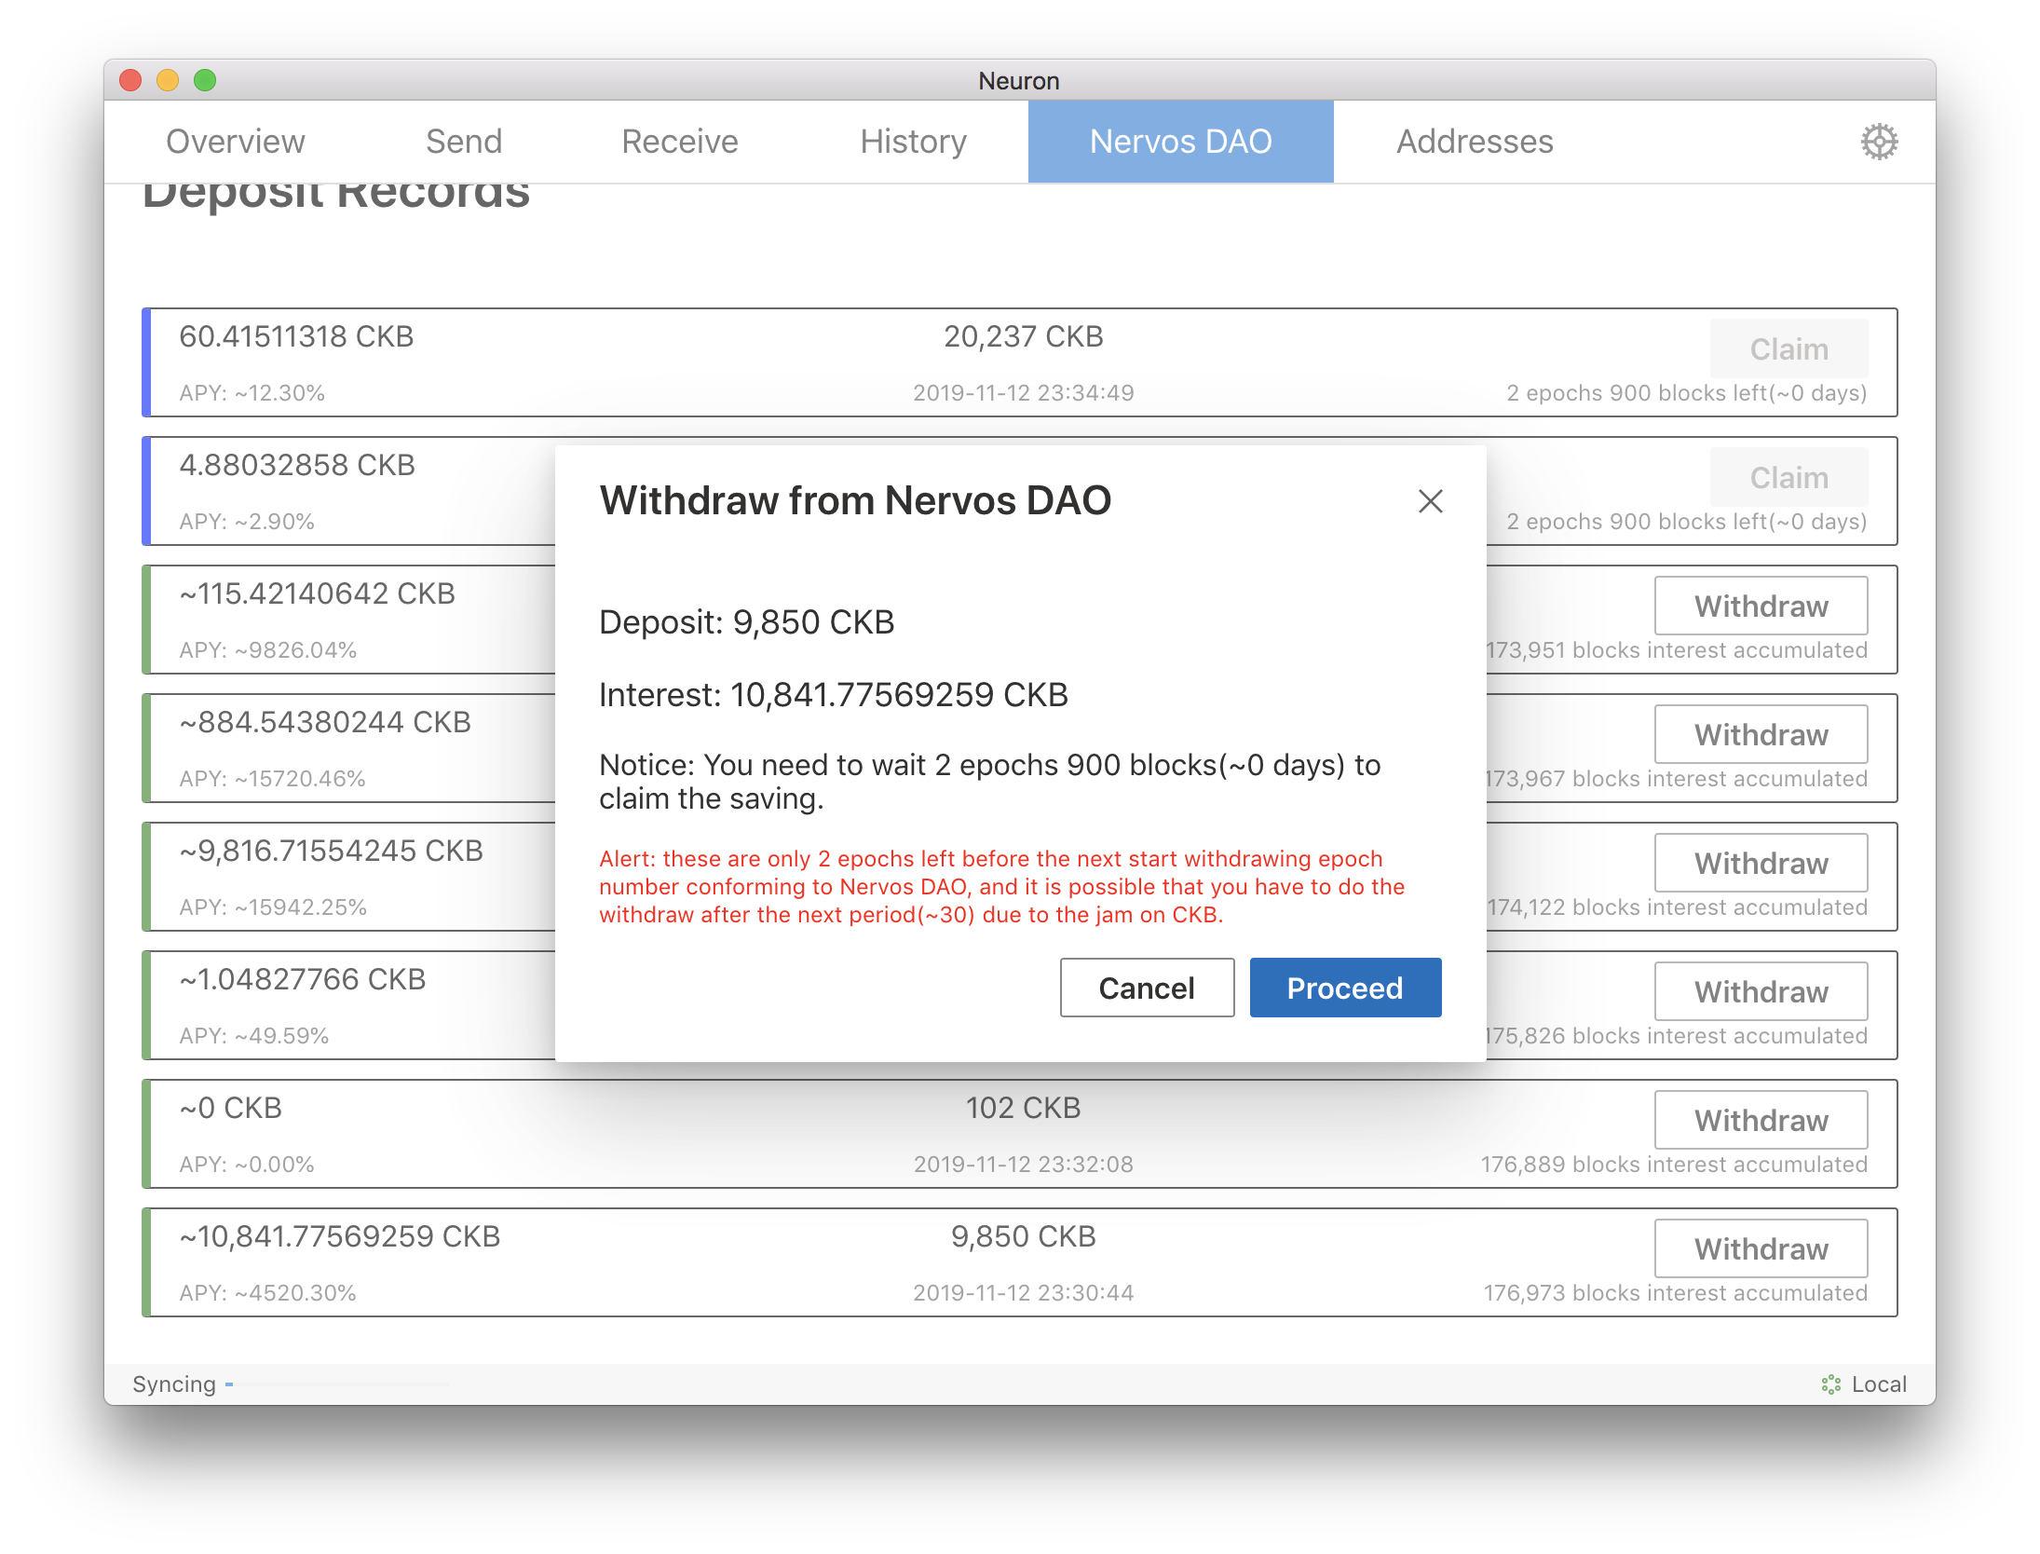Screen dimensions: 2040x1554
Task: Open the Send tab
Action: [464, 142]
